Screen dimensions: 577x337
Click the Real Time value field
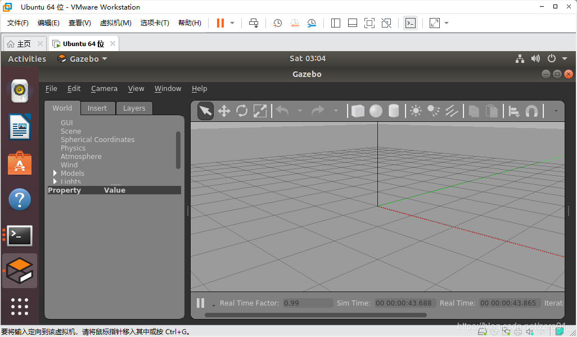point(510,303)
